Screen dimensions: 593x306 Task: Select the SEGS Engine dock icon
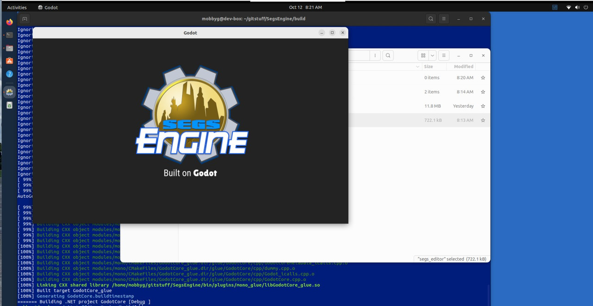(9, 92)
